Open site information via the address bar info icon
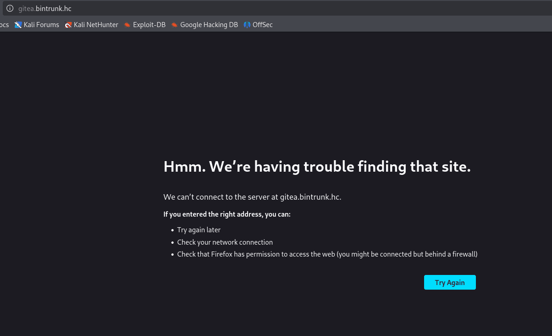 [10, 8]
